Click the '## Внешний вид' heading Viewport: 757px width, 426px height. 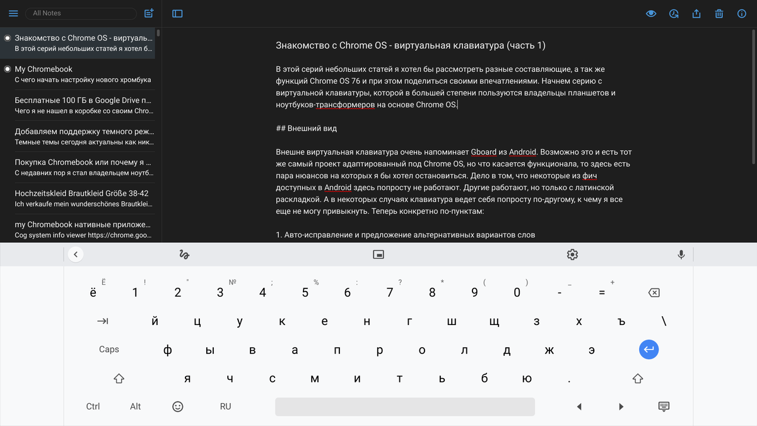tap(307, 128)
